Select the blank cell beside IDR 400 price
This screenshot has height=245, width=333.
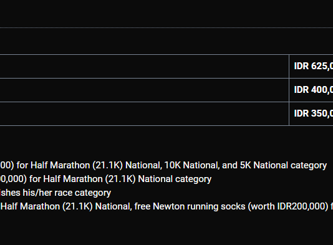click(144, 90)
